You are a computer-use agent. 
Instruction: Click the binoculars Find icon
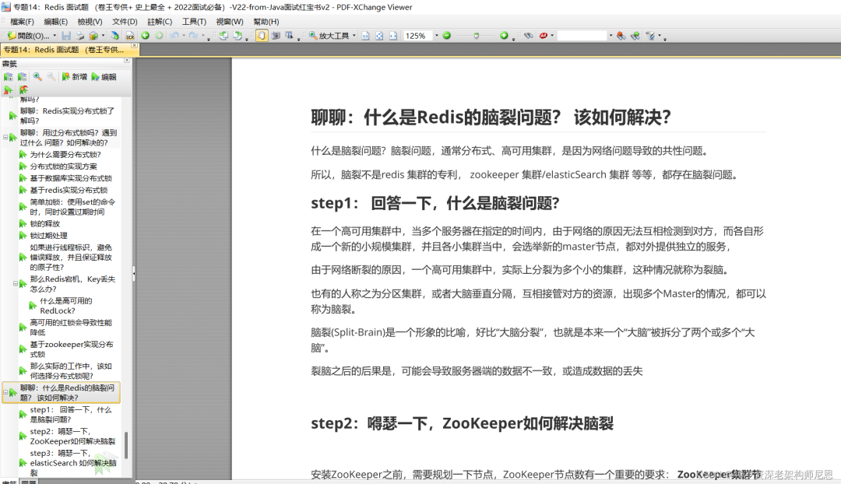click(529, 36)
